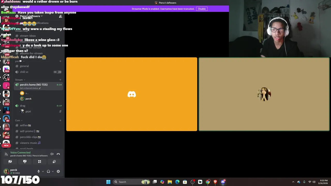Viewport: 331px width, 186px height.
Task: Invite people icon beside the server name
Action: tap(61, 16)
